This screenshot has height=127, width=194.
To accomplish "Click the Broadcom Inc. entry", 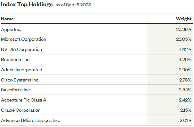I will pyautogui.click(x=16, y=60).
